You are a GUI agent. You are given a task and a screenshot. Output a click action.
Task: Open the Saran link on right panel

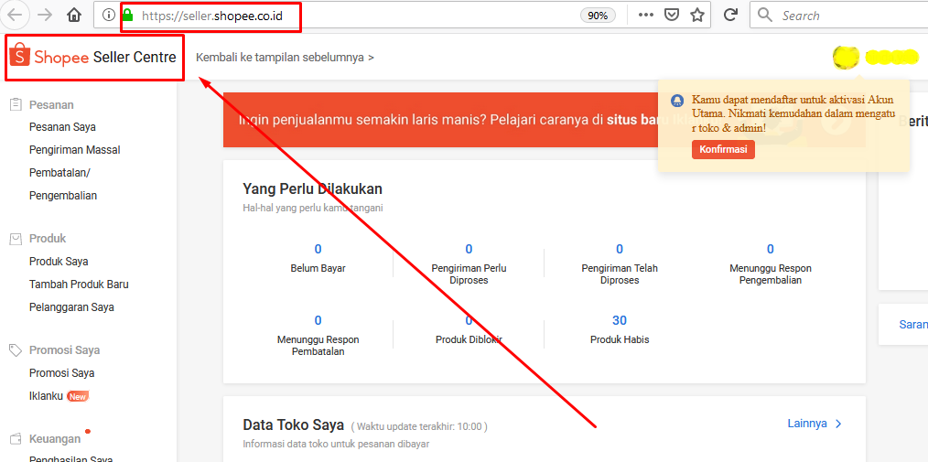[913, 324]
